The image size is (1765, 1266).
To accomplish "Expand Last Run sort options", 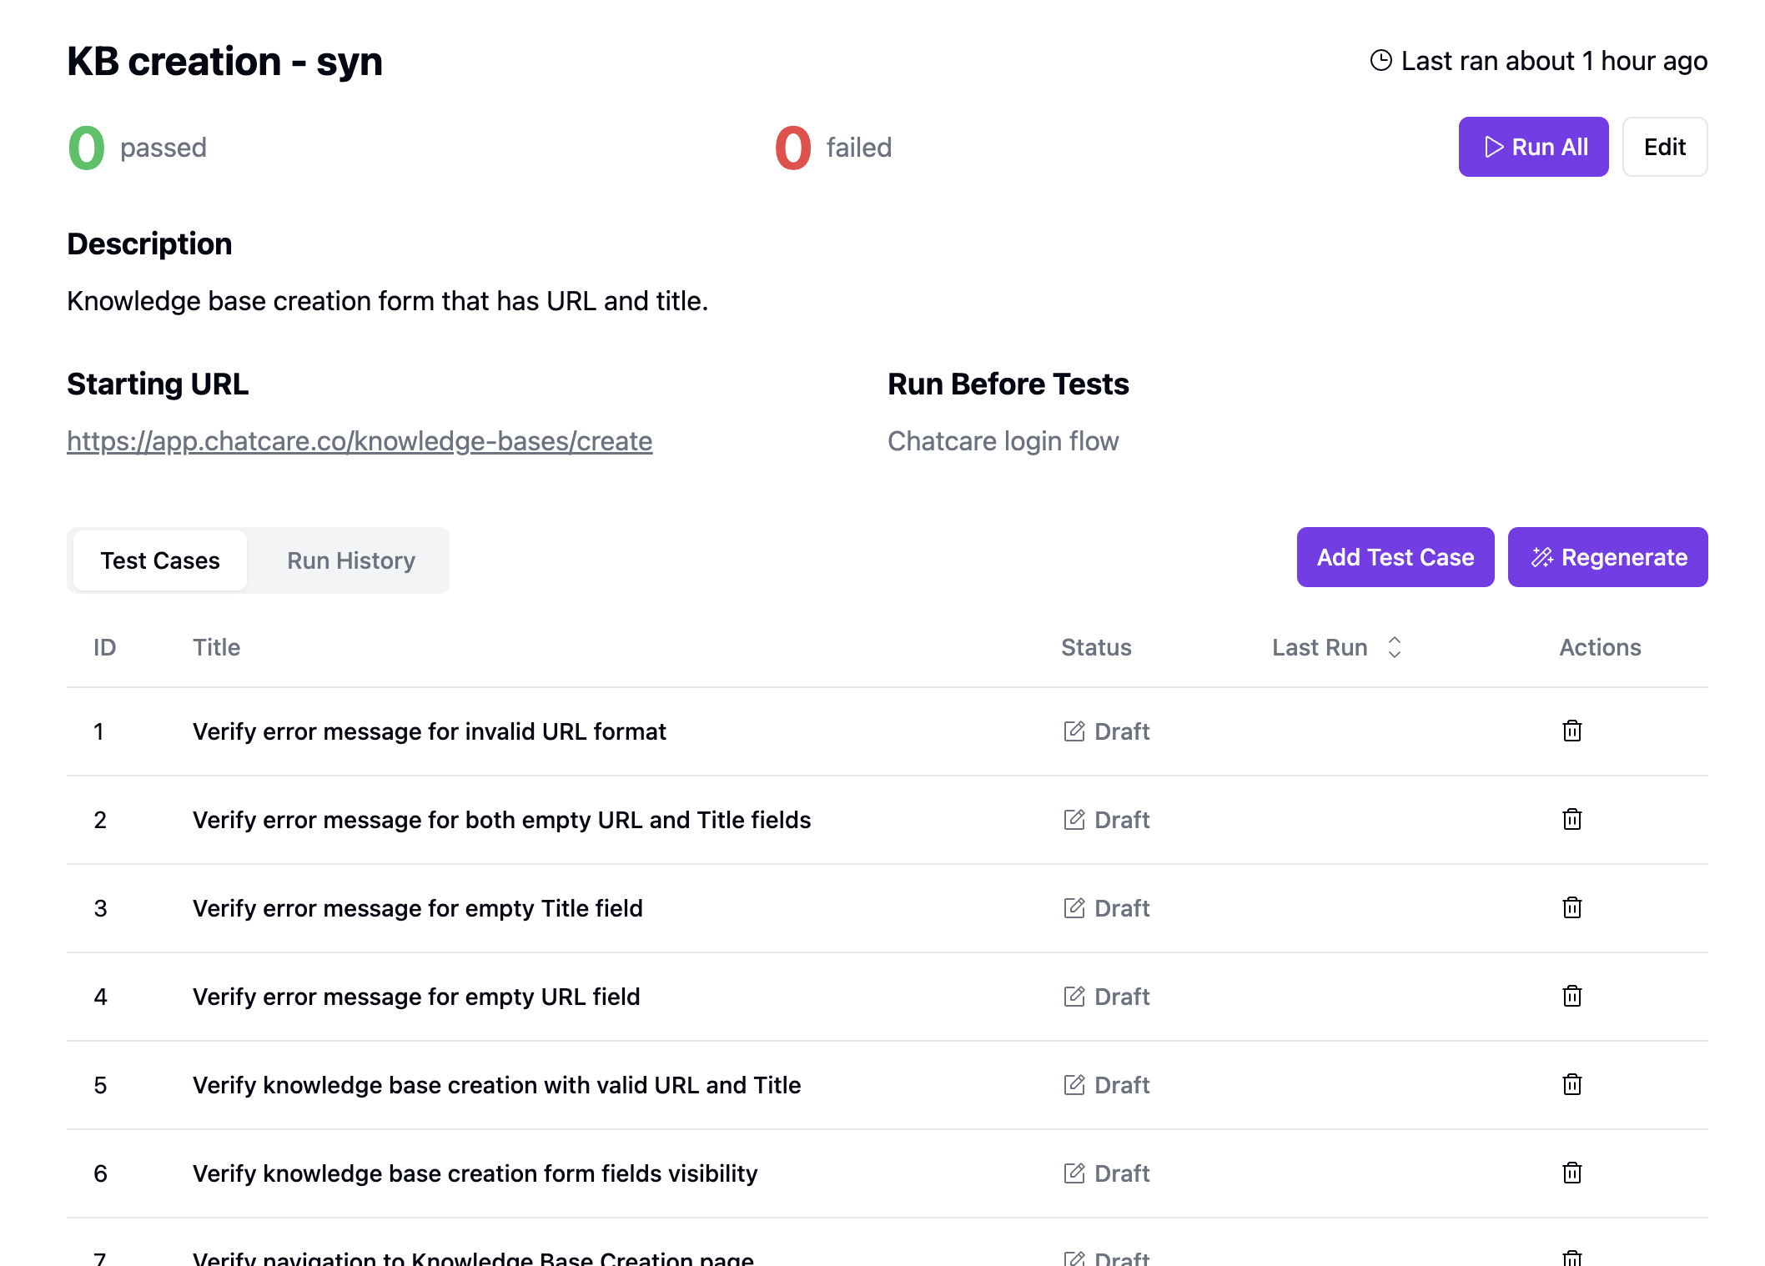I will coord(1395,646).
